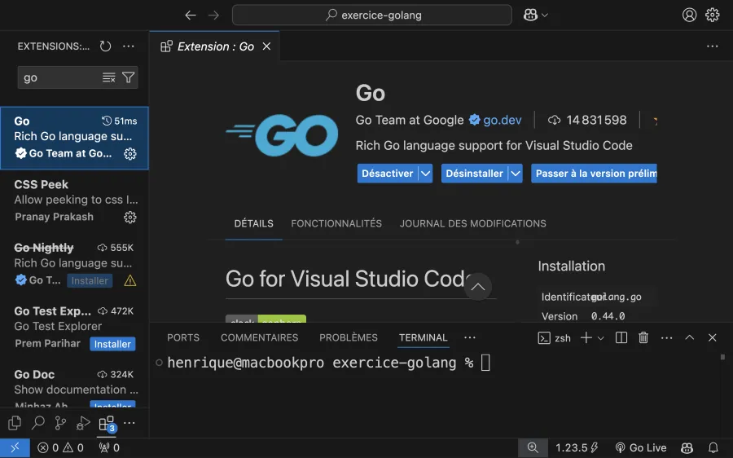Expand the Désinstaller dropdown arrow
733x458 pixels.
tap(516, 174)
